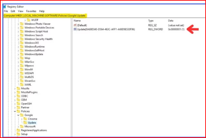Screen dimensions: 206x138
Task: Select the Update{8A69D345...} DWORD value icon
Action: coord(75,29)
